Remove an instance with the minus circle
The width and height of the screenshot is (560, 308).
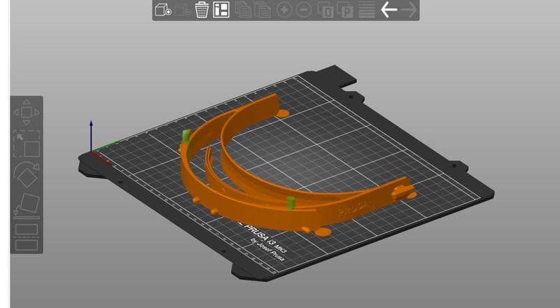[304, 10]
